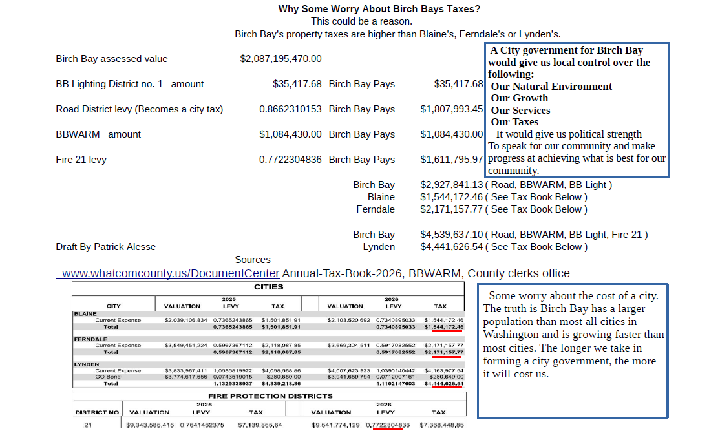Click the Road District levy label text
This screenshot has width=720, height=442.
(x=139, y=109)
